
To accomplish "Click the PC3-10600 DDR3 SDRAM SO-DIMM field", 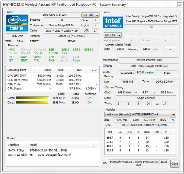I will [x=145, y=125].
